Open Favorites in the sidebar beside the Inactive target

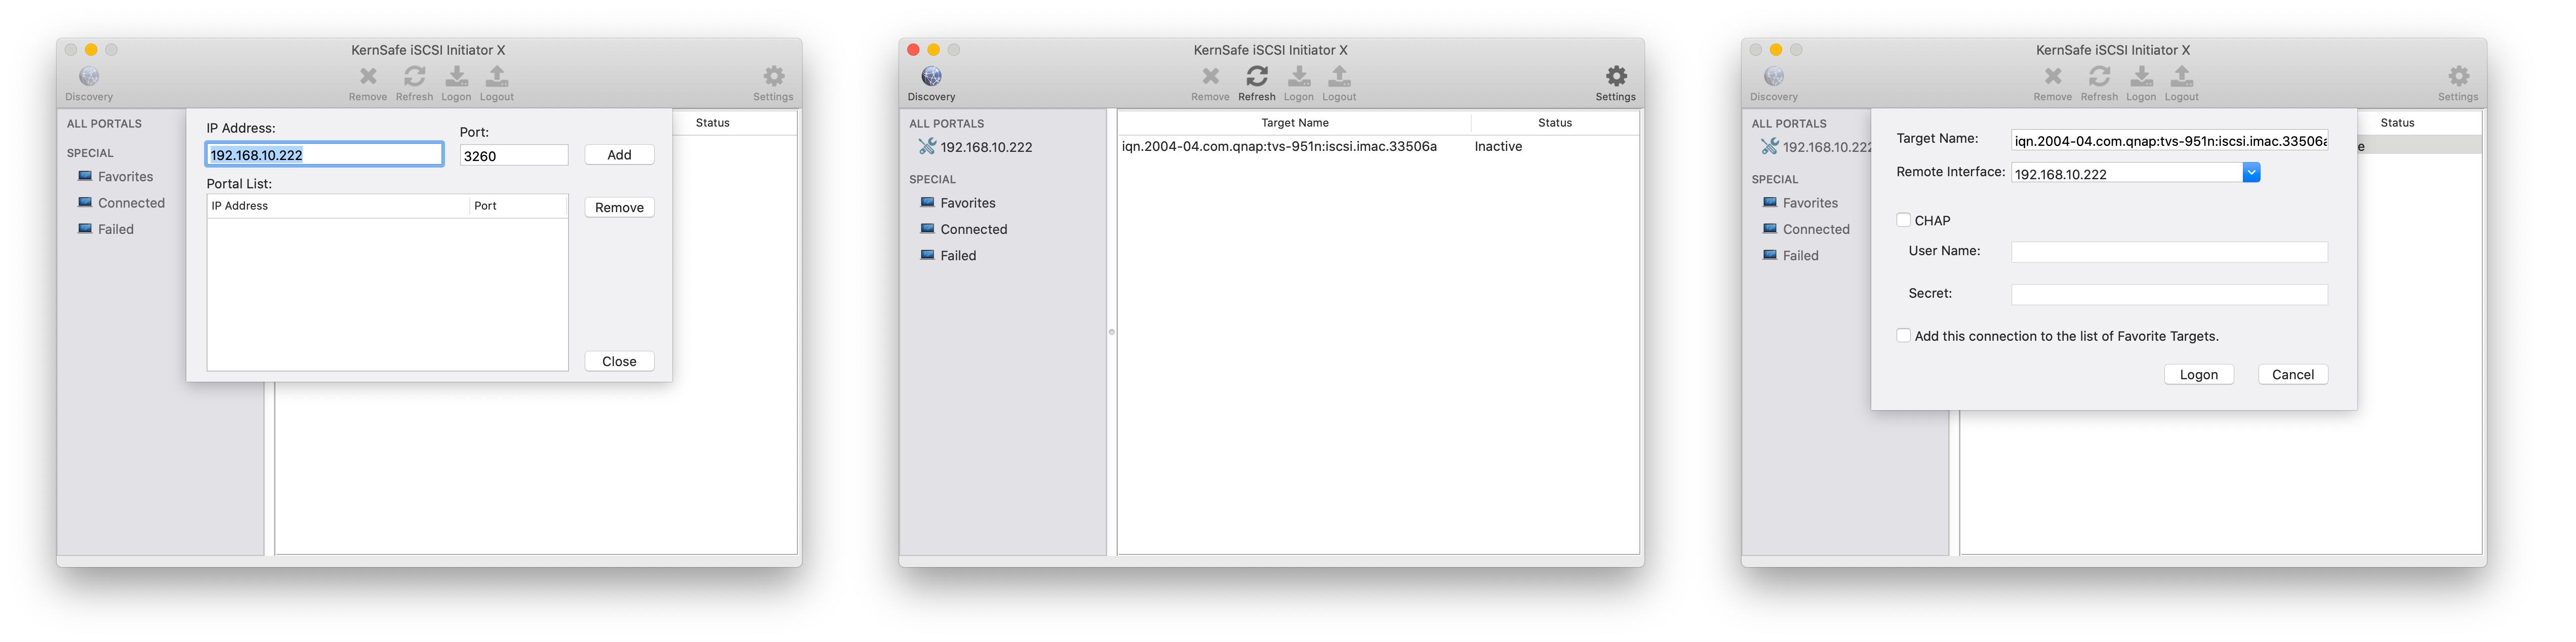[x=967, y=203]
